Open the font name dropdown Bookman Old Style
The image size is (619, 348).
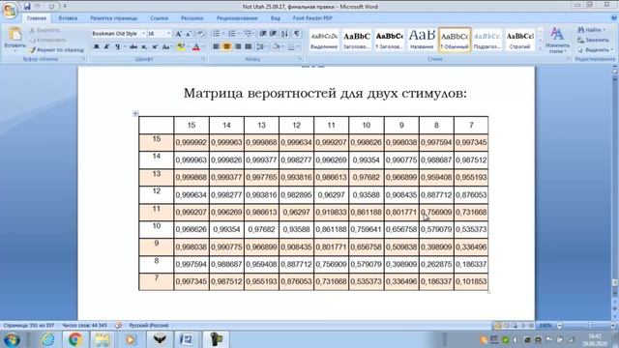pyautogui.click(x=144, y=34)
